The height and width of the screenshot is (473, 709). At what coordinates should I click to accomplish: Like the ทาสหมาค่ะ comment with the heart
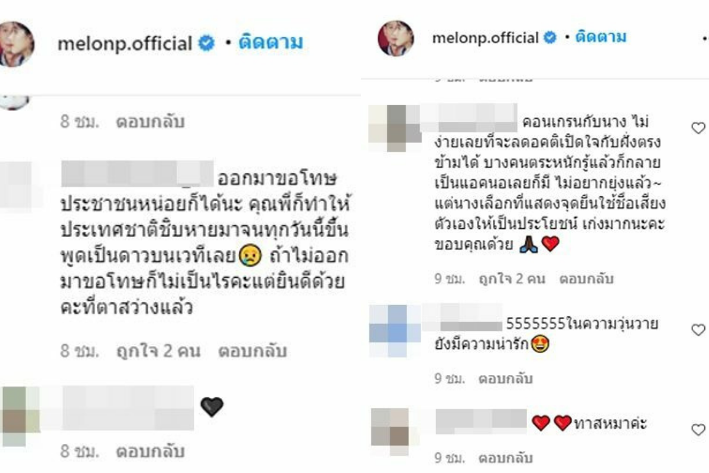698,429
